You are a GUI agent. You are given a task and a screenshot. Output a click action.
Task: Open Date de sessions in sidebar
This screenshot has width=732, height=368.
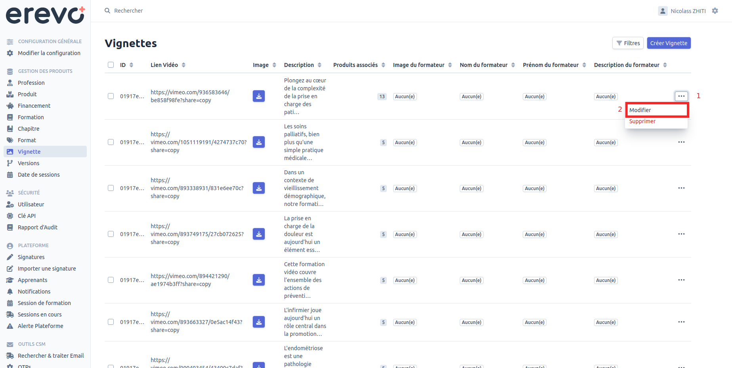coord(39,175)
